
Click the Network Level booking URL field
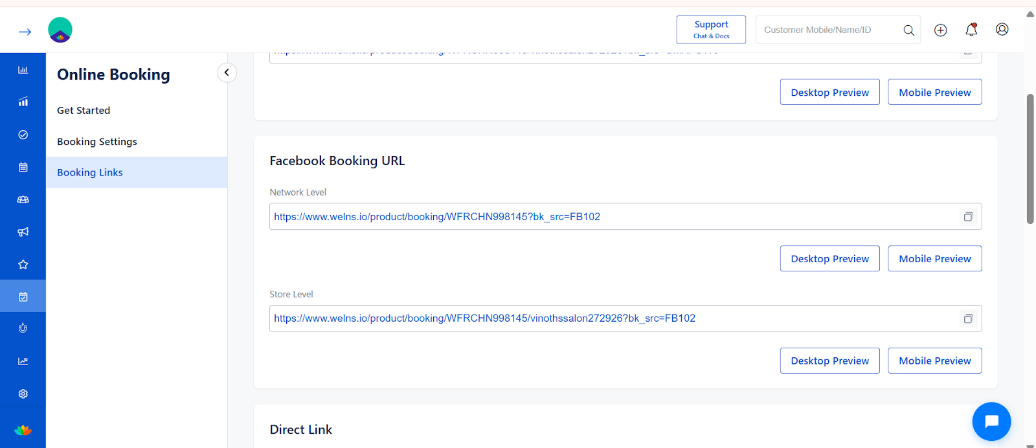tap(625, 216)
